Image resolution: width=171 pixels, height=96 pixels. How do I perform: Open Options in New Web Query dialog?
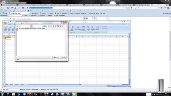tap(64, 26)
